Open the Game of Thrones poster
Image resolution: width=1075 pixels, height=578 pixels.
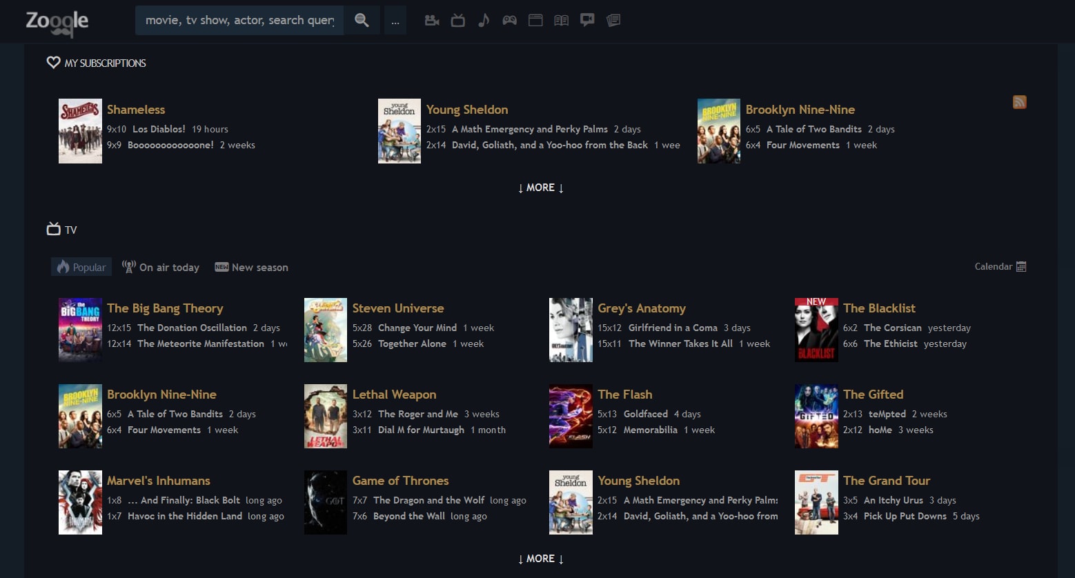(326, 502)
